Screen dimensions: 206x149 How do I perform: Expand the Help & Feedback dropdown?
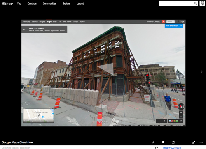[174, 26]
